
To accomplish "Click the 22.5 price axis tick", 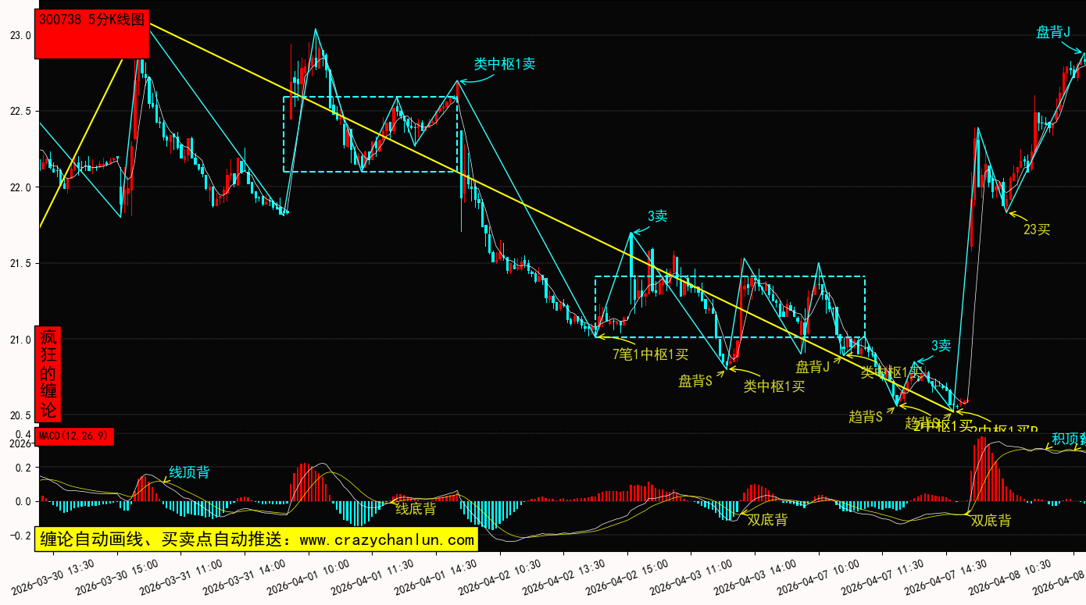I will (20, 111).
